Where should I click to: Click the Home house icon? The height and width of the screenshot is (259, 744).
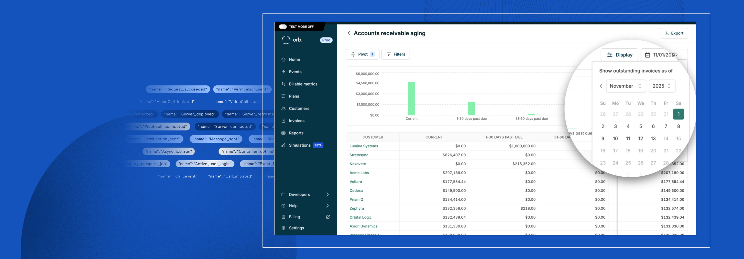pos(283,60)
